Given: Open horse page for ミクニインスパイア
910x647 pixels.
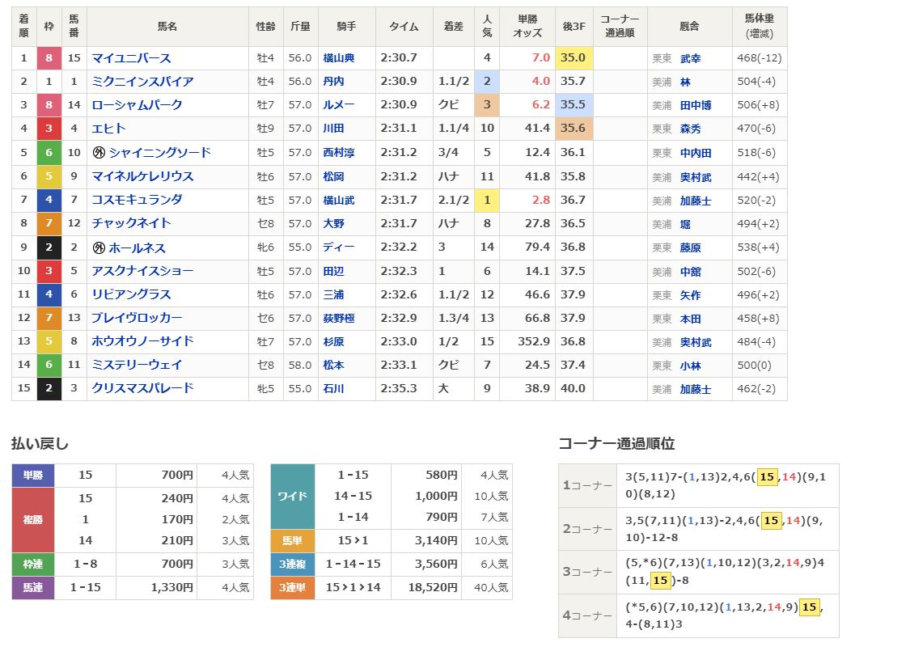Looking at the screenshot, I should tap(142, 82).
